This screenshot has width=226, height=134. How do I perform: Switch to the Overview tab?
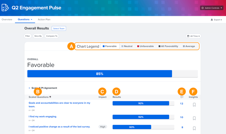tap(7, 20)
